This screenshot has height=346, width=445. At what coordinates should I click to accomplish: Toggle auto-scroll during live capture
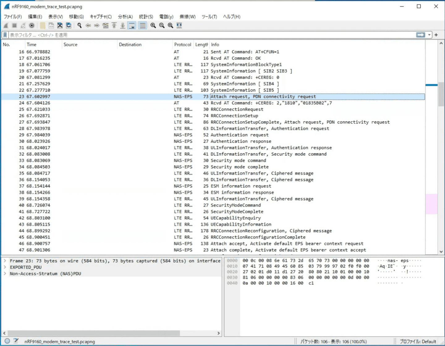[x=132, y=26]
